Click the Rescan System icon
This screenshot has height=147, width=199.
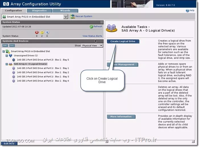pyautogui.click(x=72, y=16)
